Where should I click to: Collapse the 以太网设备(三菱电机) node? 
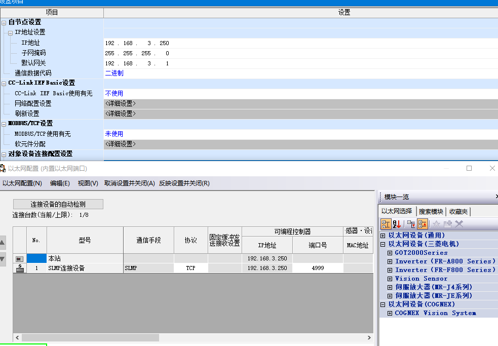(x=384, y=244)
